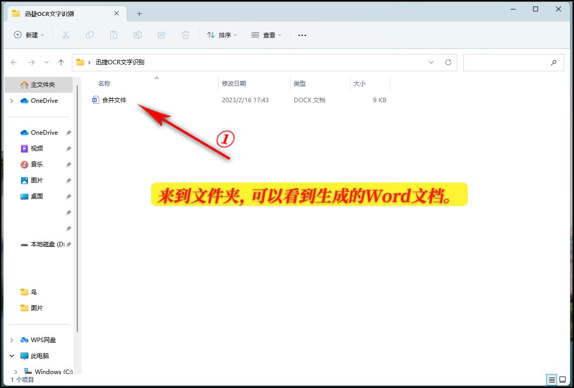Select the Cut icon in the toolbar
574x388 pixels.
(65, 35)
